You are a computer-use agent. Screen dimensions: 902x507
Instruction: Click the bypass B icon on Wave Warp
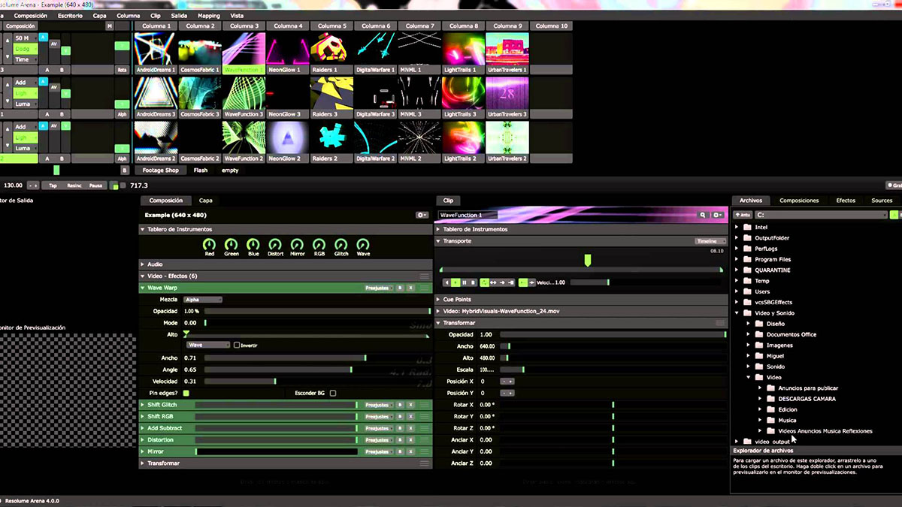[400, 288]
